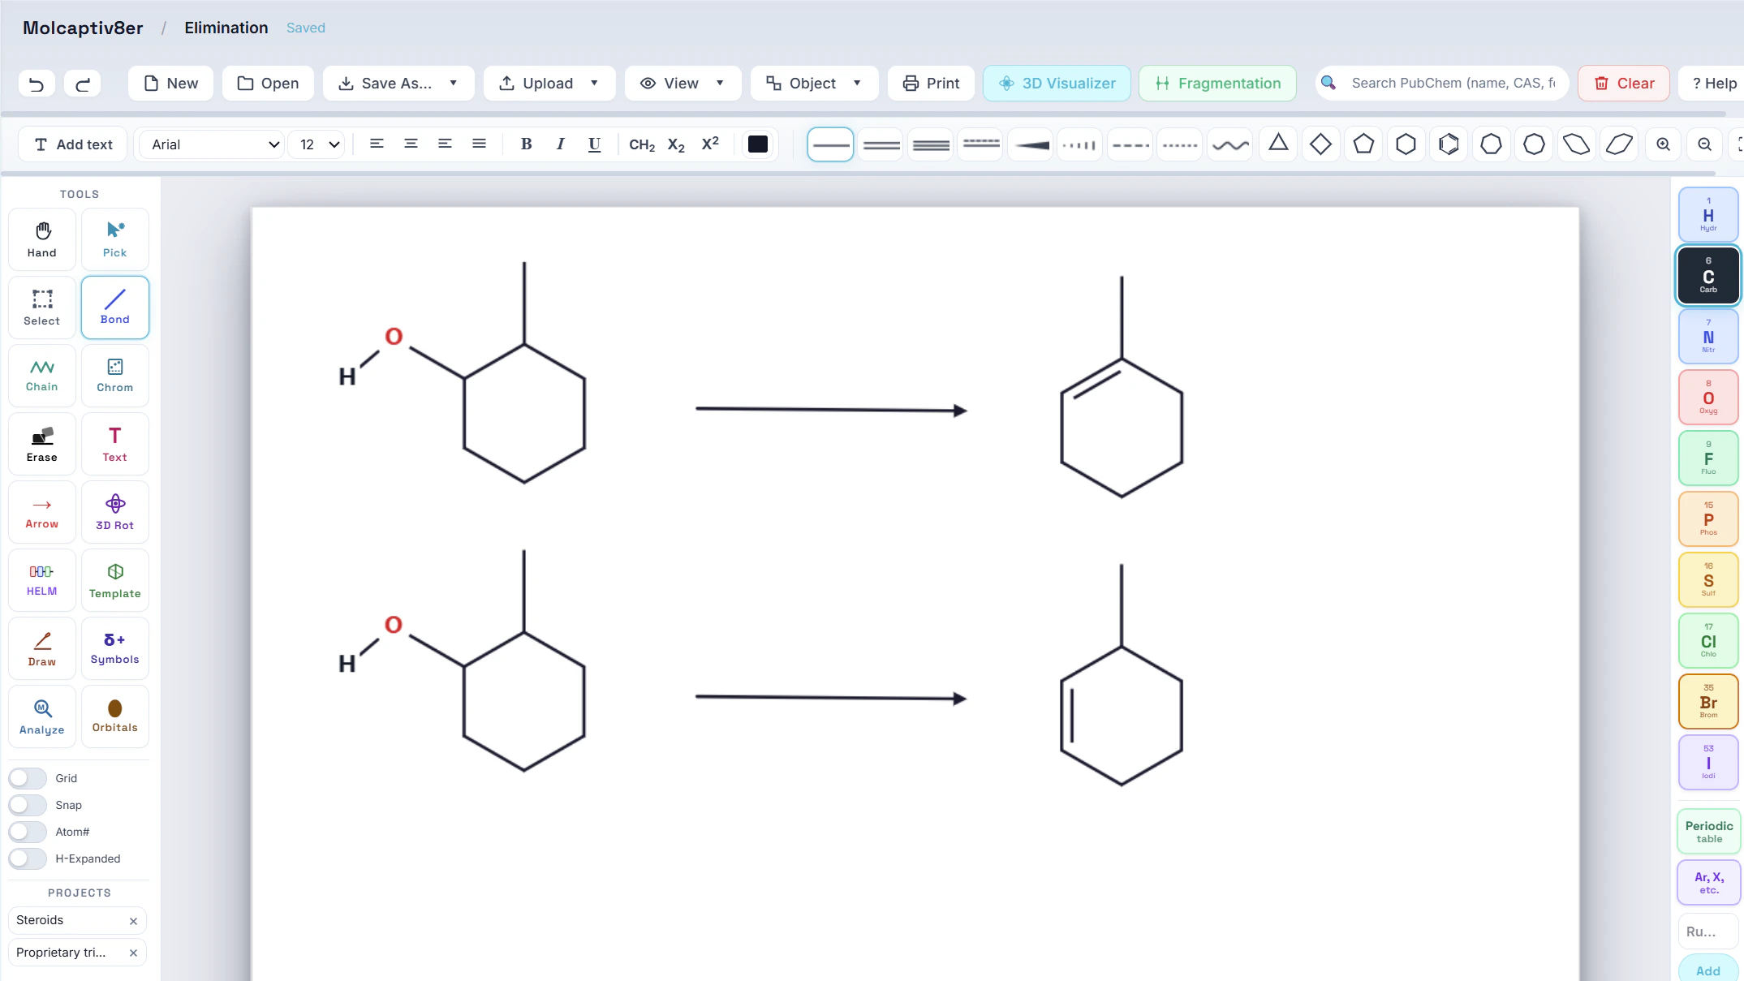1744x981 pixels.
Task: Activate the Select marquee tool
Action: click(x=42, y=308)
